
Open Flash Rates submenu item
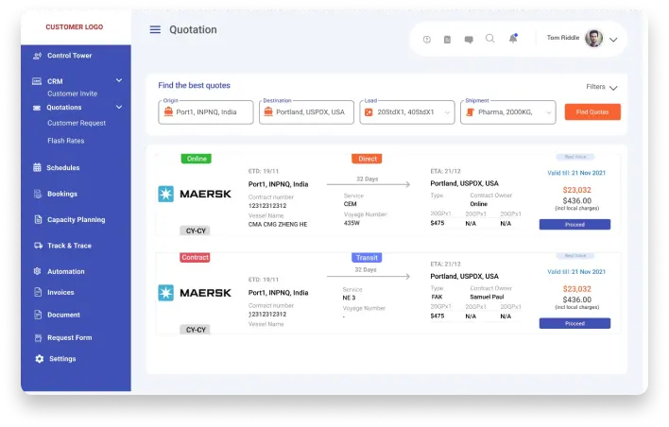click(x=66, y=141)
